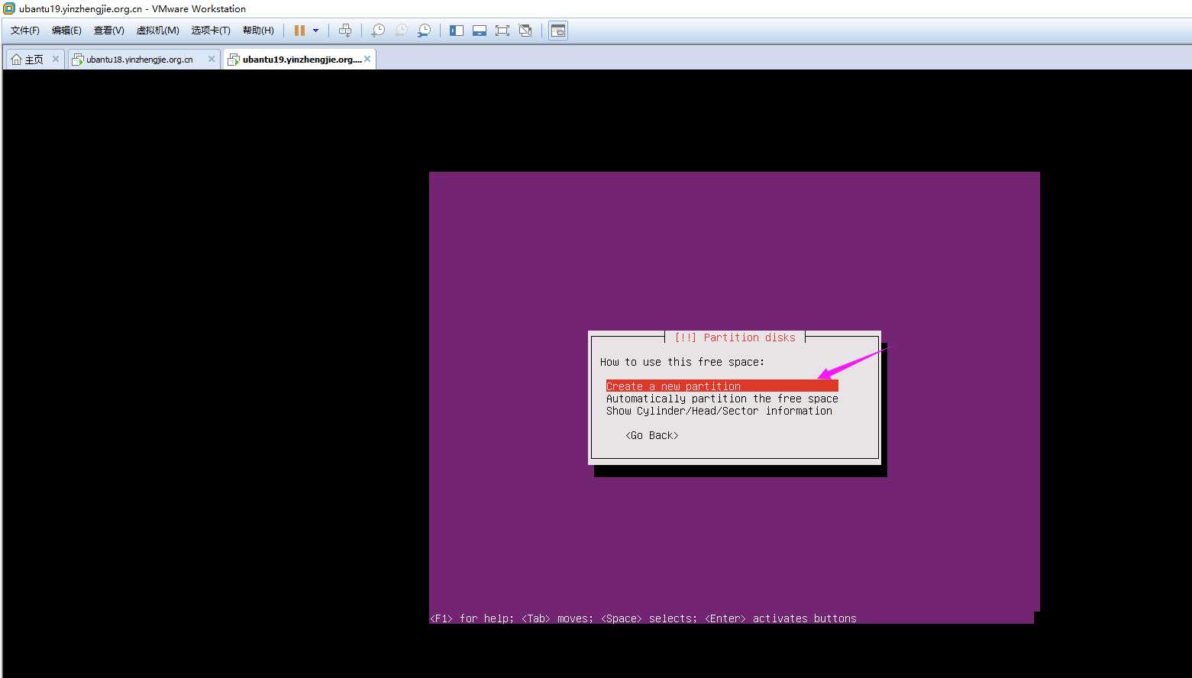Close the ubantu19.yinzhengjie.org.cn tab
The height and width of the screenshot is (678, 1192).
click(367, 59)
